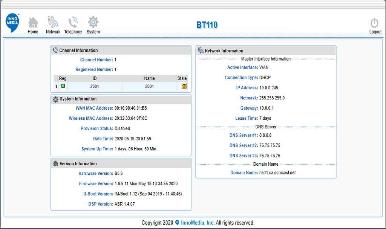Click the Active Interface value WAN
Image resolution: width=386 pixels, height=229 pixels.
(x=264, y=67)
